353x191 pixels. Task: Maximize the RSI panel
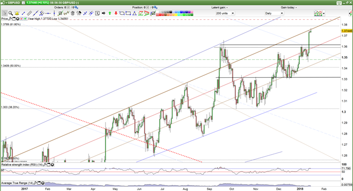coord(49,165)
